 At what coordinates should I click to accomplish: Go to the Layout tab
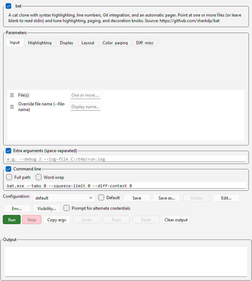pyautogui.click(x=88, y=43)
